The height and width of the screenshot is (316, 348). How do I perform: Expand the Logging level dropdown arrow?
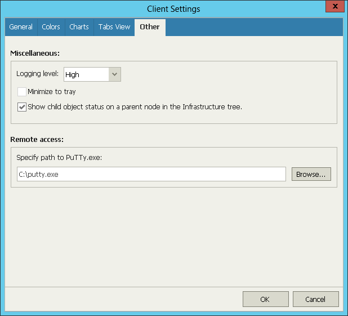pyautogui.click(x=115, y=74)
